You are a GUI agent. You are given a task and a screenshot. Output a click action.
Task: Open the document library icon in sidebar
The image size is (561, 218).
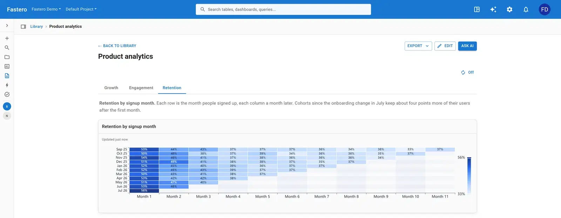(7, 76)
